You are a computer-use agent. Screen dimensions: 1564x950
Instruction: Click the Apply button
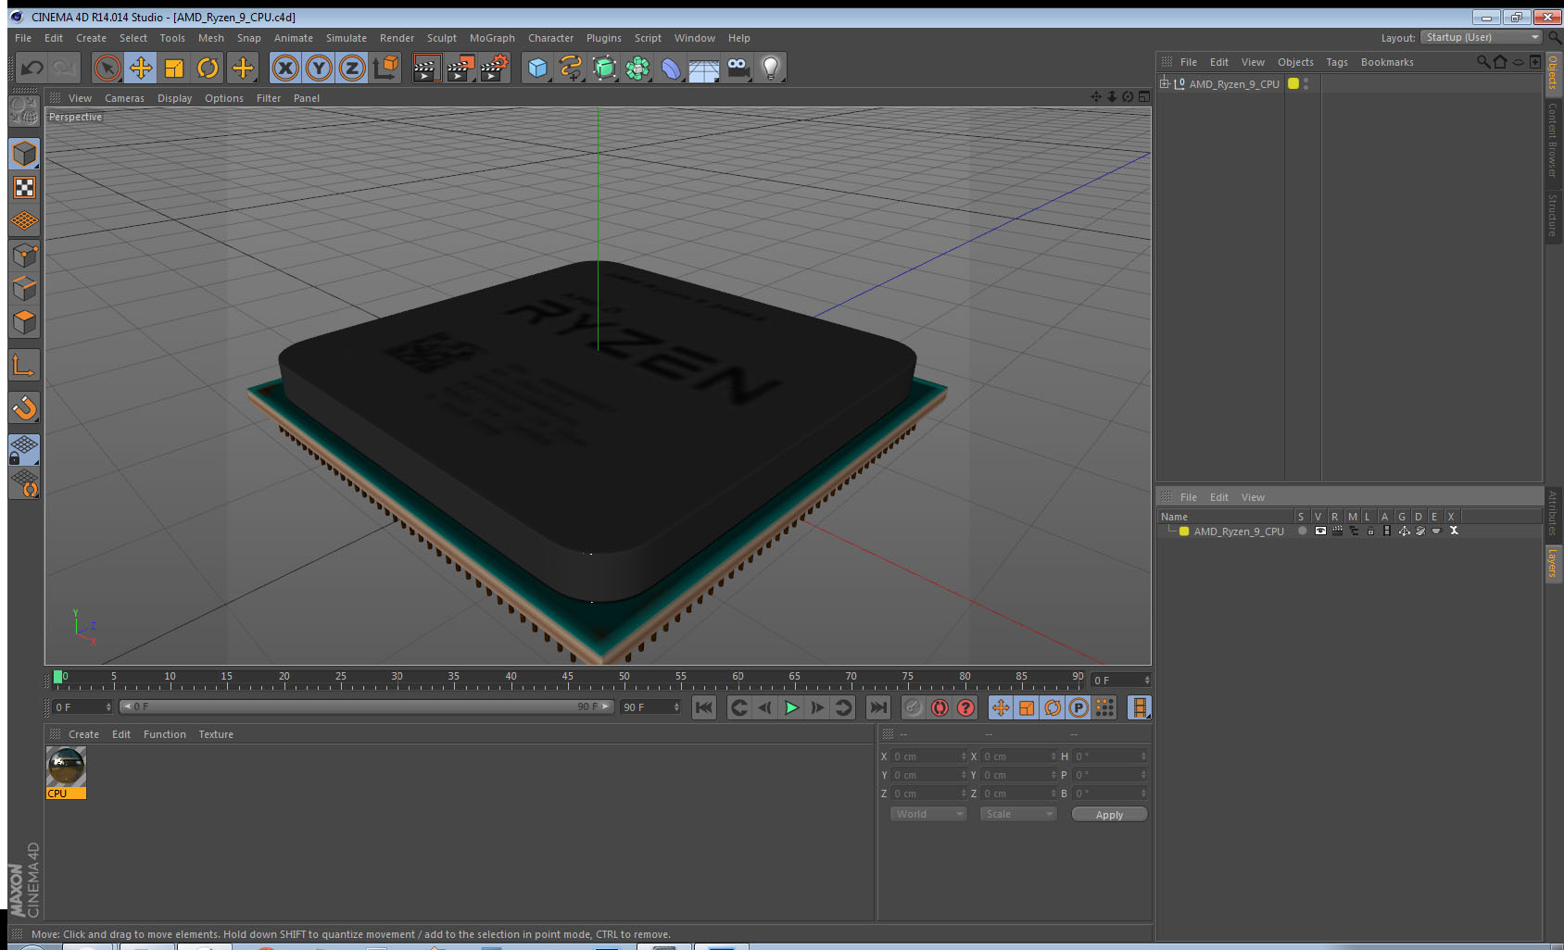click(x=1109, y=815)
